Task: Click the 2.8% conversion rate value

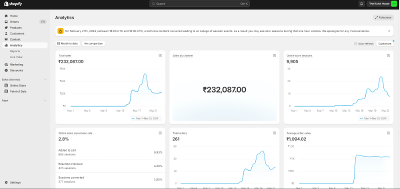Action: click(x=63, y=139)
